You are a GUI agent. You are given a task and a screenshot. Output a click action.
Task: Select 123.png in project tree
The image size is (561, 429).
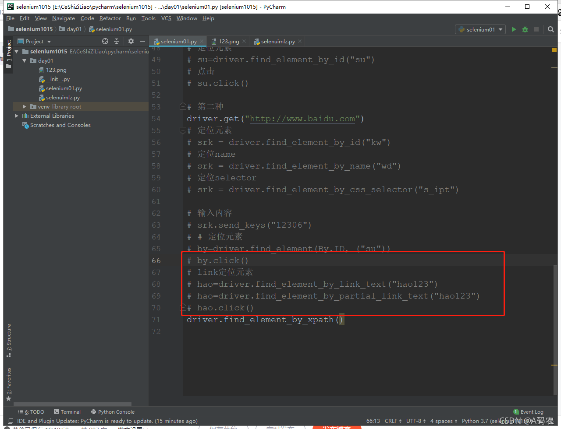[56, 70]
